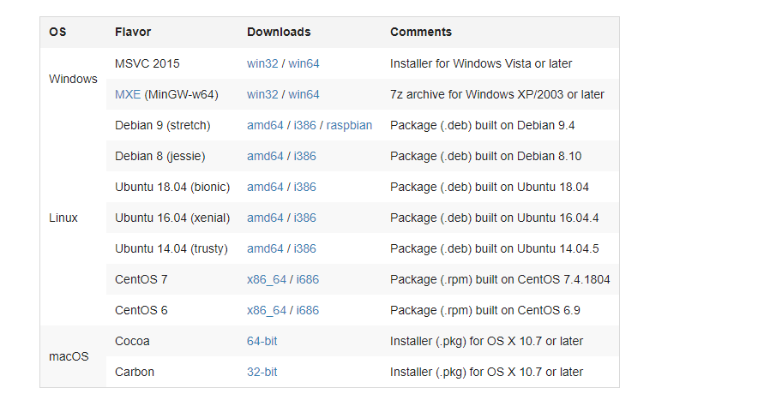Viewport: 758px width, 406px height.
Task: Download the CentOS 7 i686 rpm
Action: pyautogui.click(x=308, y=279)
